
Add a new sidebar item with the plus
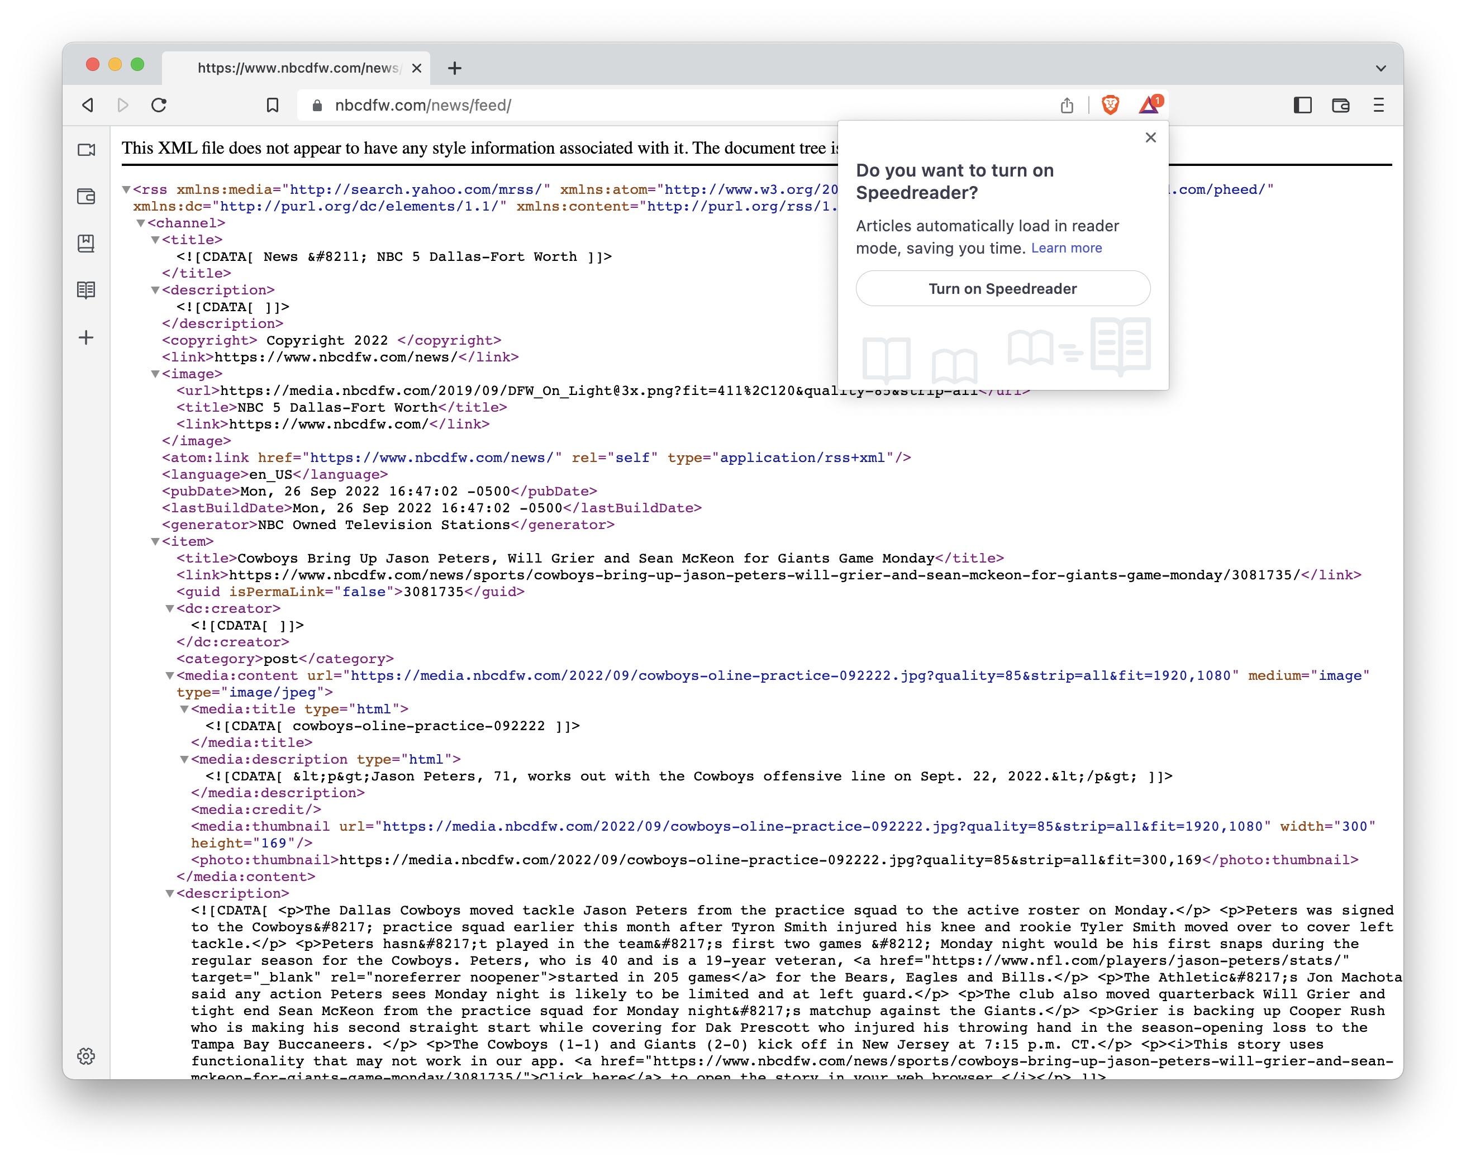click(x=85, y=337)
